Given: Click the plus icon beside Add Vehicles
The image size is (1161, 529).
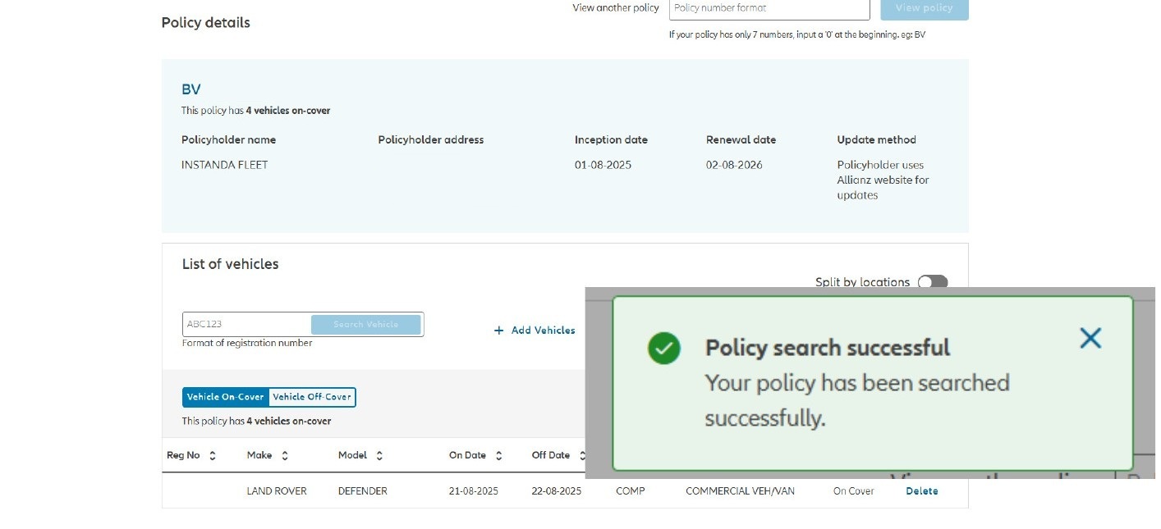Looking at the screenshot, I should [x=498, y=331].
